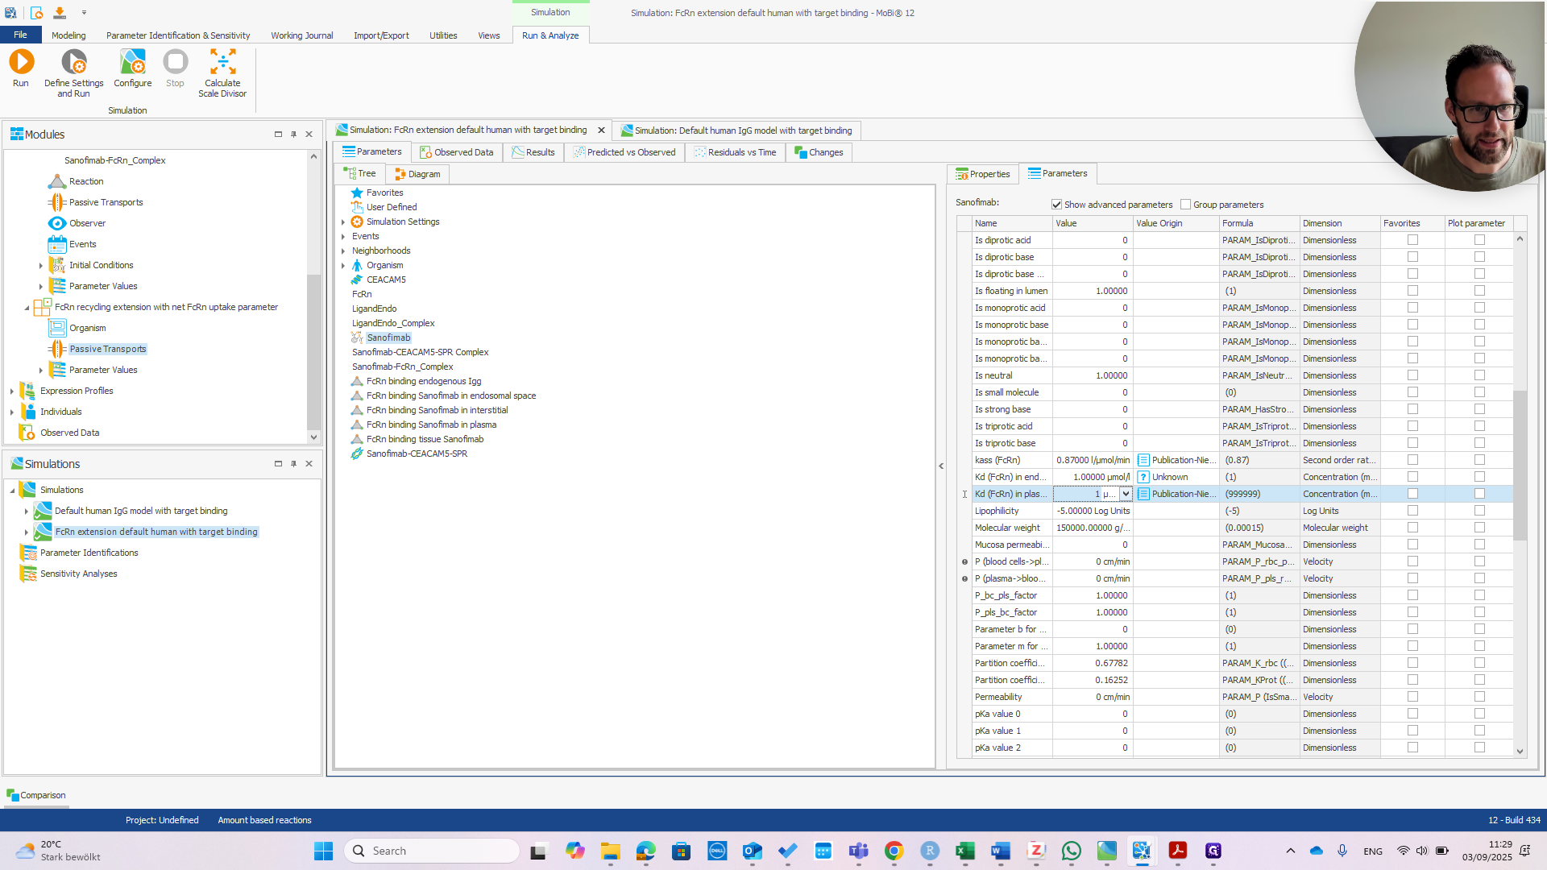
Task: Expand the Organism tree node
Action: click(343, 266)
